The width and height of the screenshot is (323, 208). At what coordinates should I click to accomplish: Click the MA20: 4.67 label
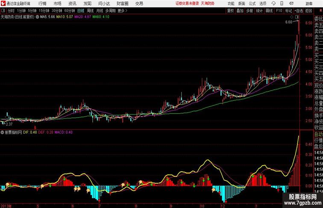pyautogui.click(x=82, y=17)
